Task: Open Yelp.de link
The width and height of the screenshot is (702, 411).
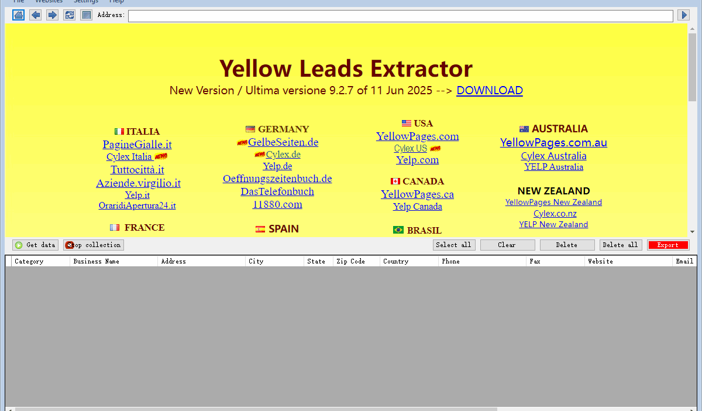Action: pyautogui.click(x=277, y=166)
